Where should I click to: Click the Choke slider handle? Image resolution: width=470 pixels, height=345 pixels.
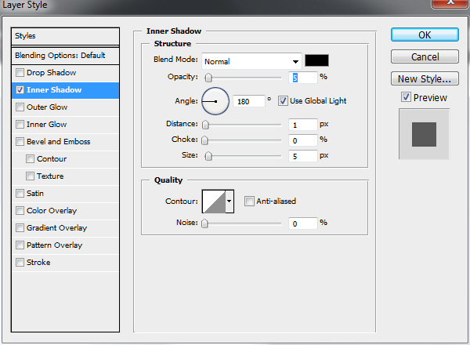(x=204, y=140)
